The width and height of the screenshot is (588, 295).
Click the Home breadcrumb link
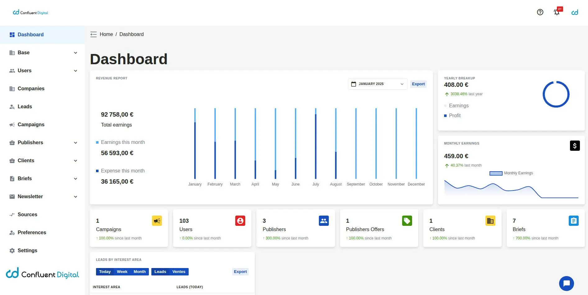[x=106, y=34]
